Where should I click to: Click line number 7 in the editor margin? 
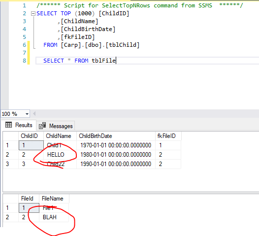(25, 53)
